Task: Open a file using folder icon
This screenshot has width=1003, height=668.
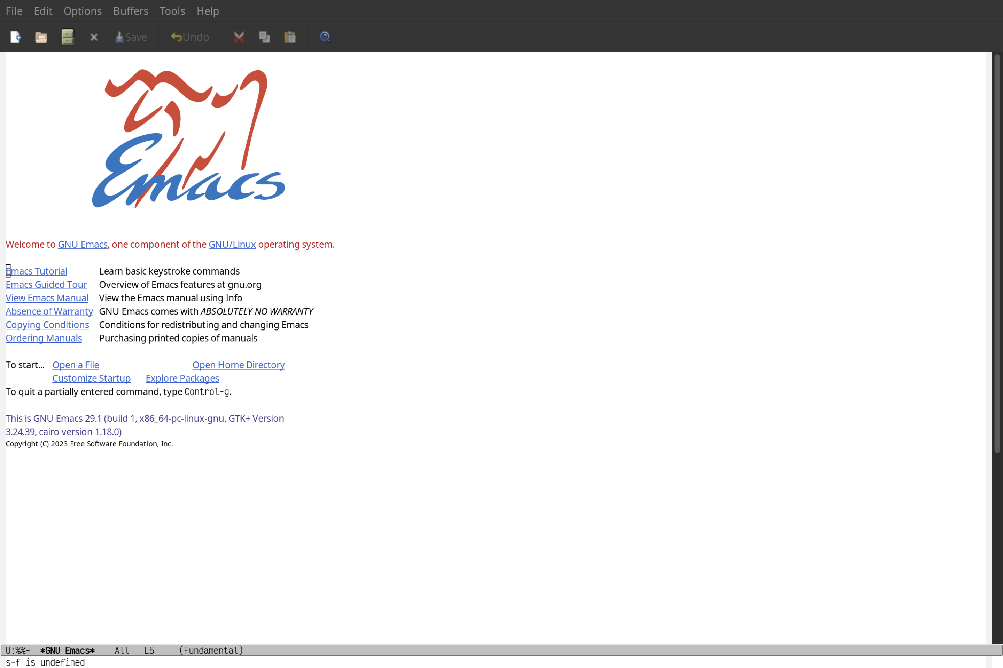Action: click(41, 37)
